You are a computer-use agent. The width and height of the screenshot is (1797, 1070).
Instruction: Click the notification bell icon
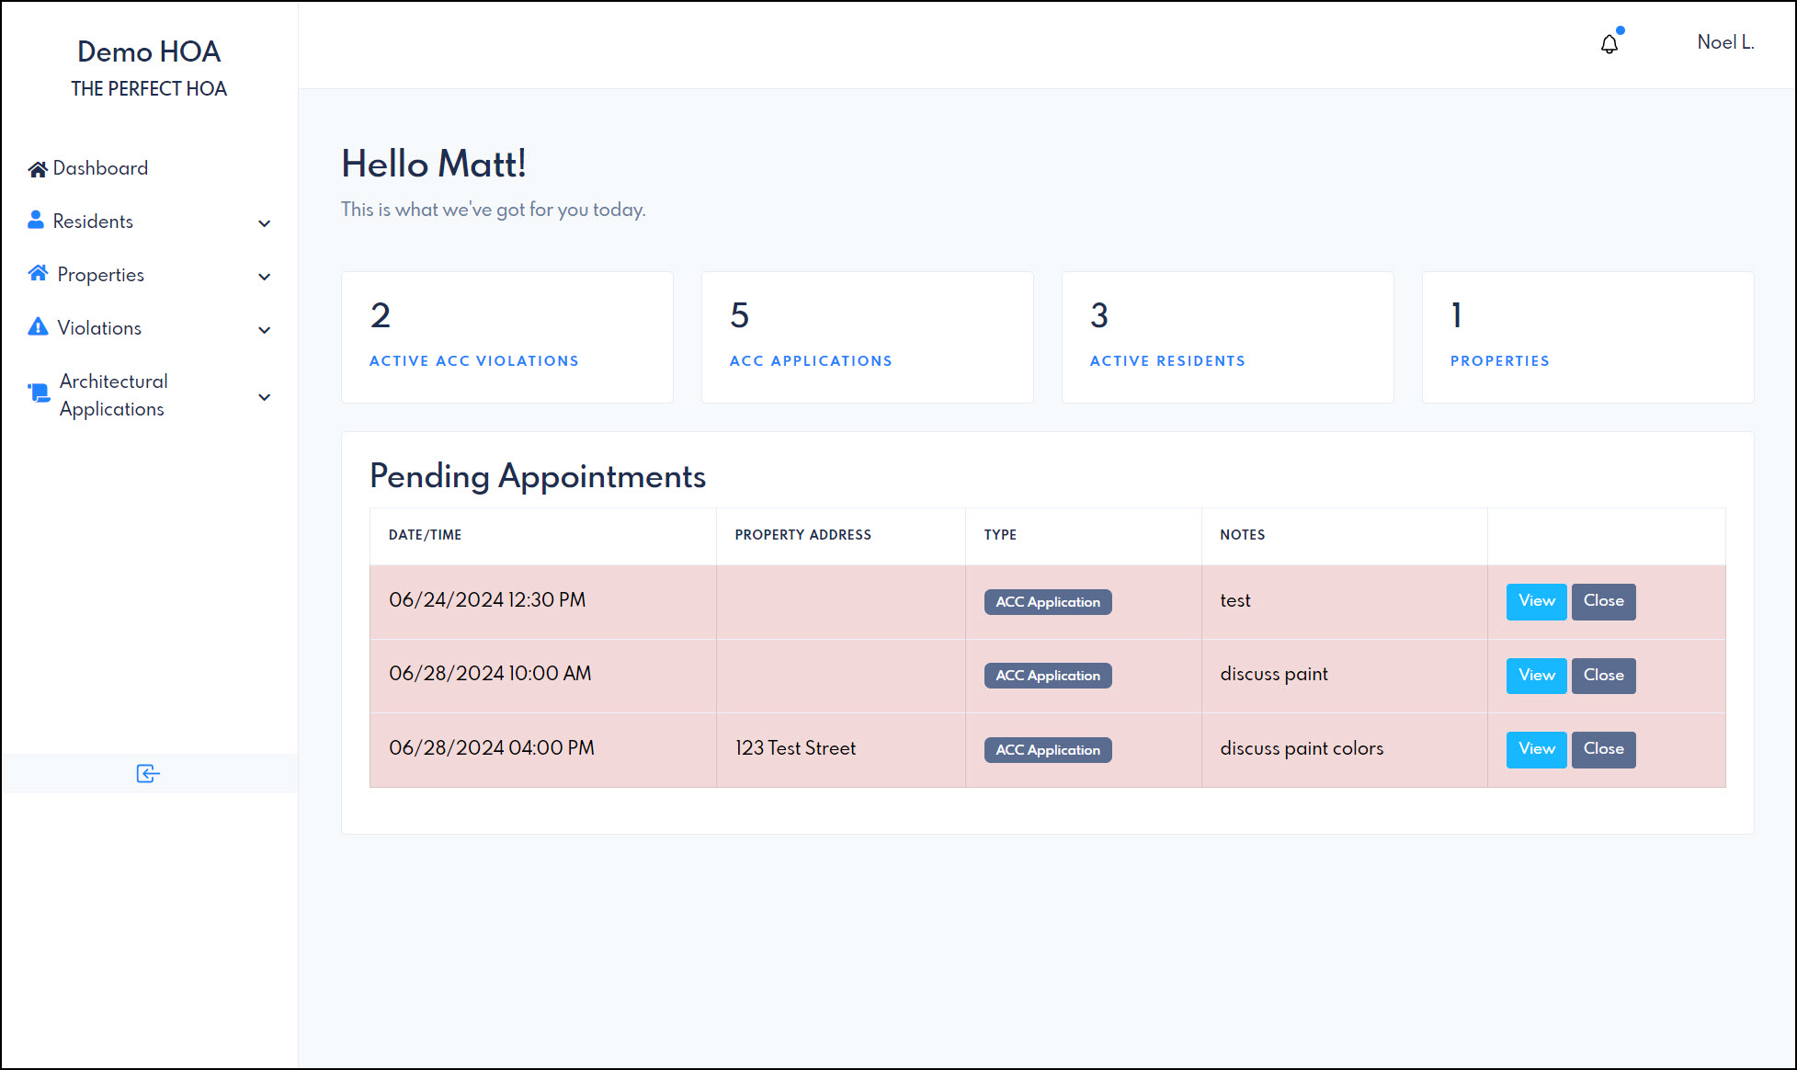tap(1609, 43)
